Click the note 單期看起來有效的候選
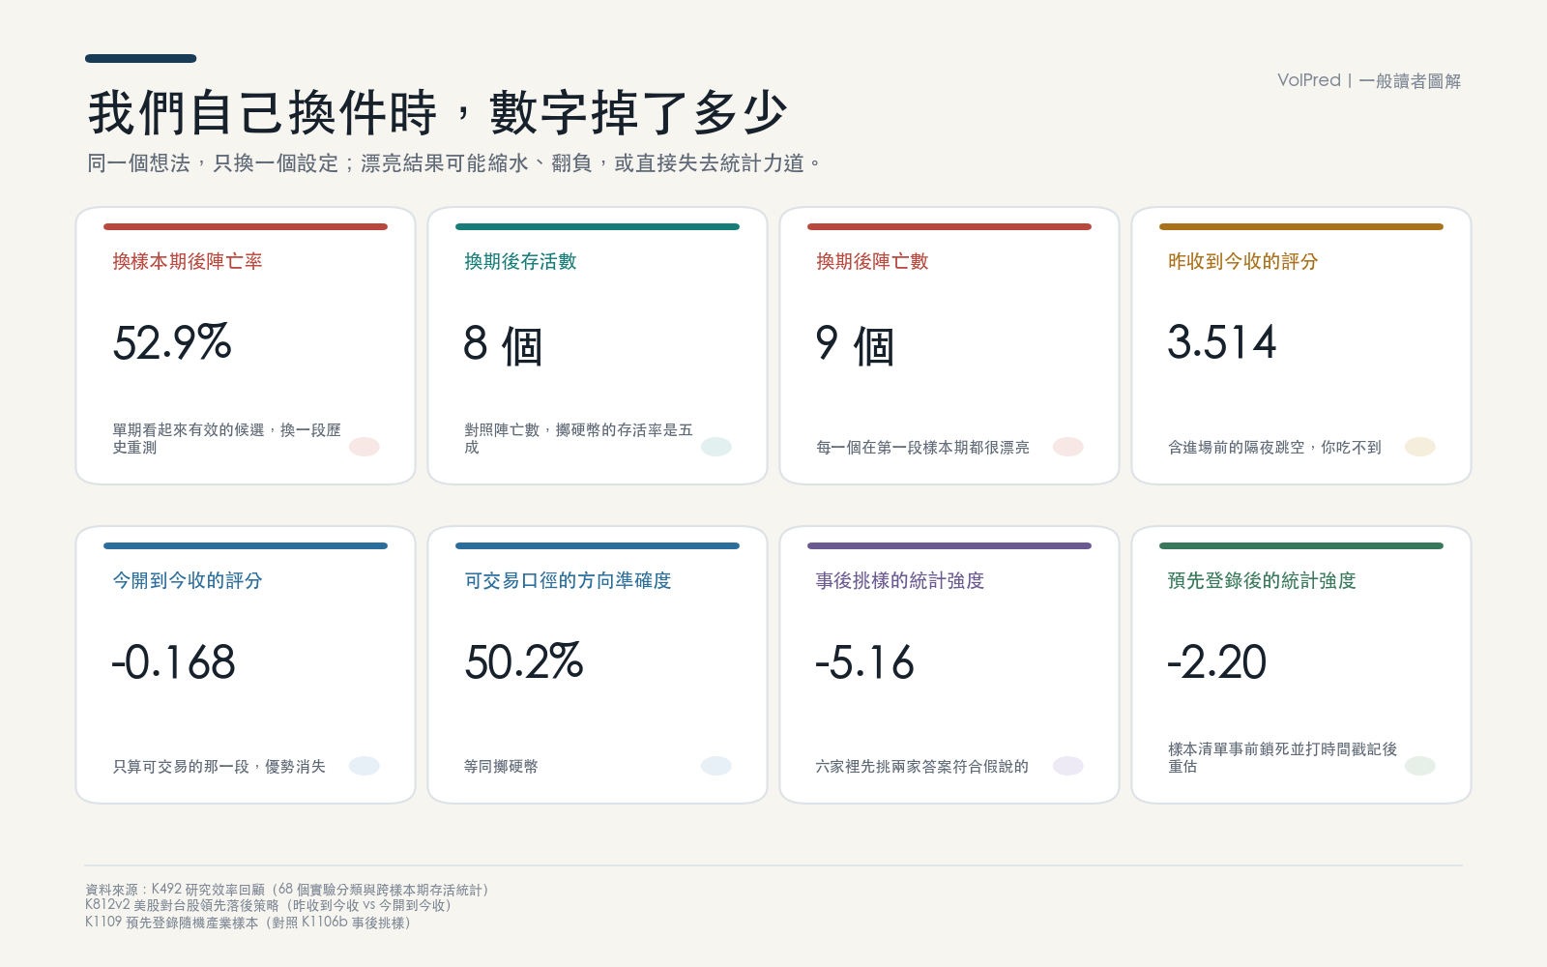This screenshot has height=967, width=1547. pos(227,438)
